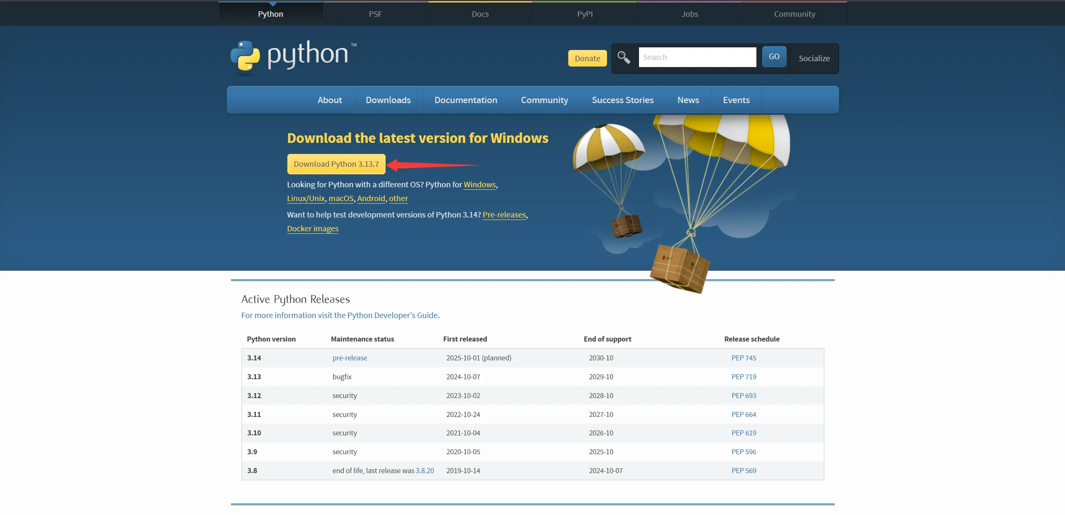
Task: Click '2025-10-01 (planned)' release date
Action: point(479,358)
